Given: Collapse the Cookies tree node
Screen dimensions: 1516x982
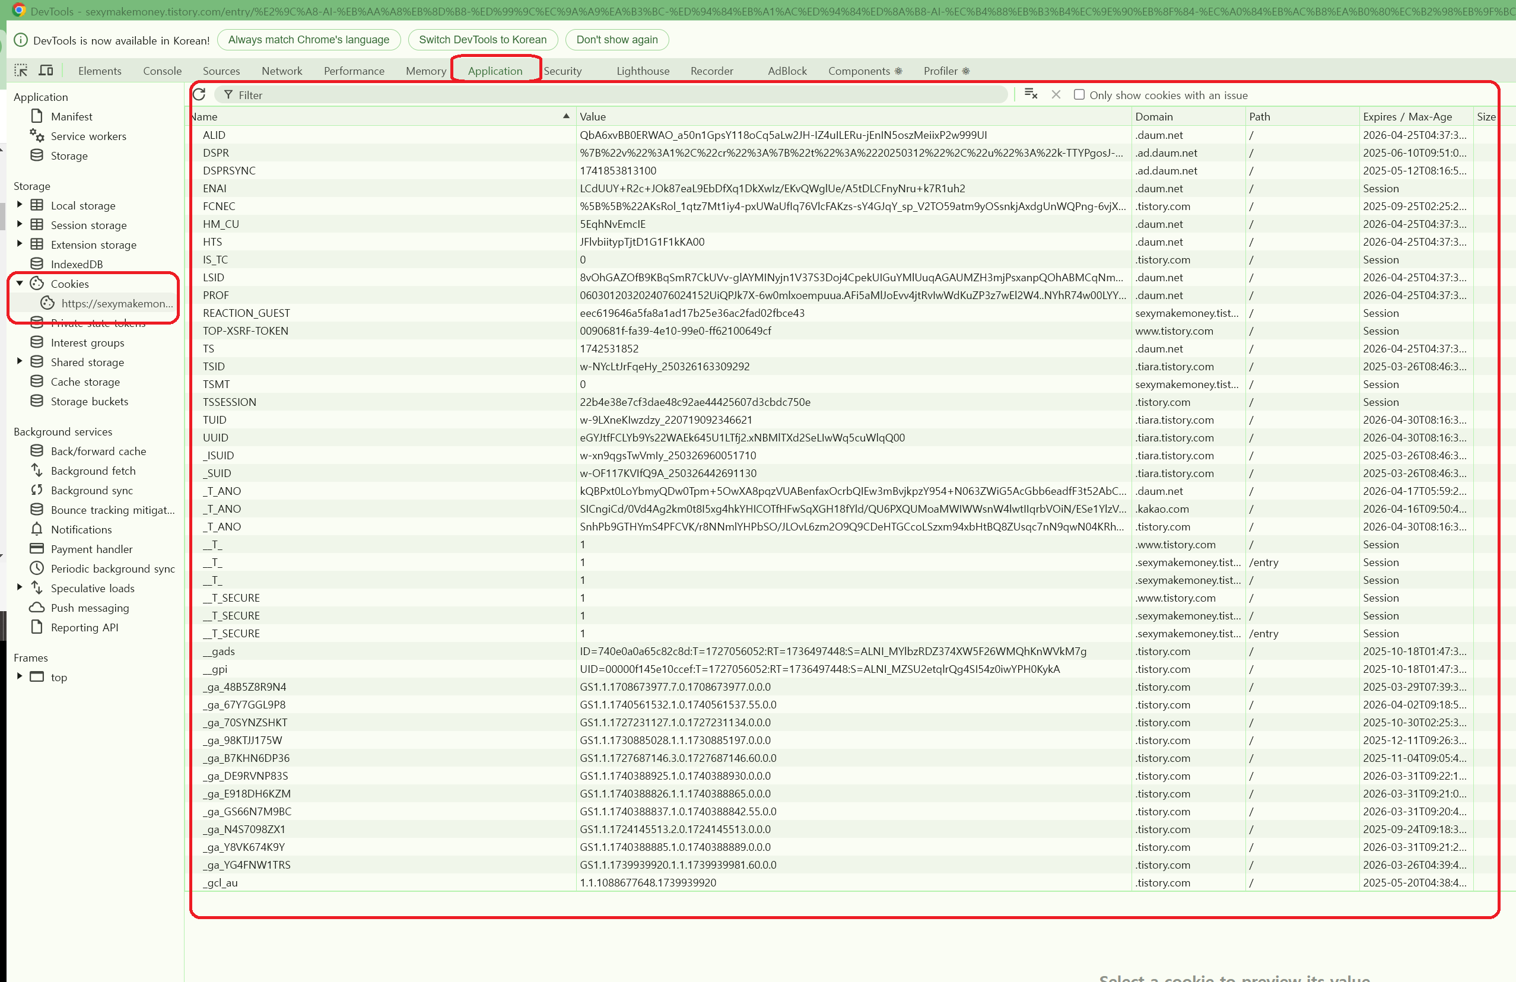Looking at the screenshot, I should 20,284.
